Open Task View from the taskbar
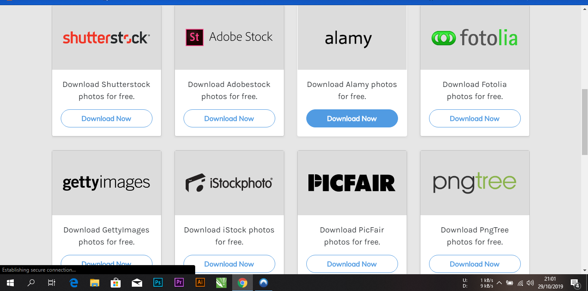 52,283
